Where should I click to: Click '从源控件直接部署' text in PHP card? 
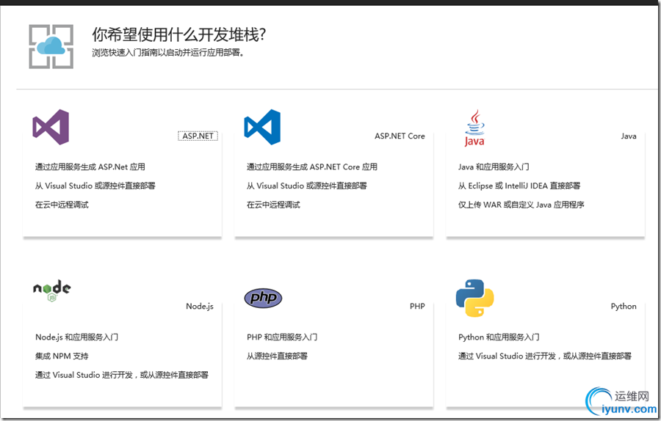click(x=277, y=356)
